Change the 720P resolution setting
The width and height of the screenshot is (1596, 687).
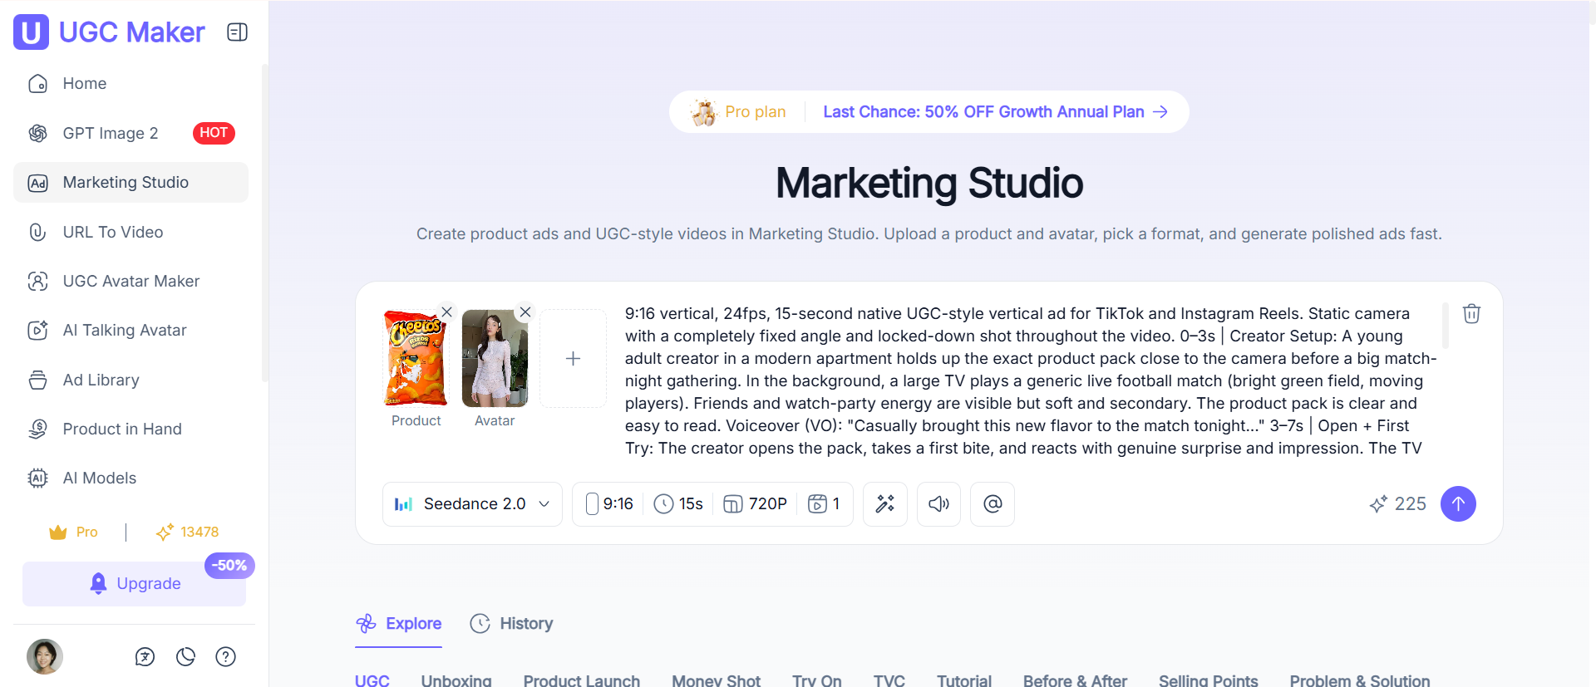coord(755,504)
